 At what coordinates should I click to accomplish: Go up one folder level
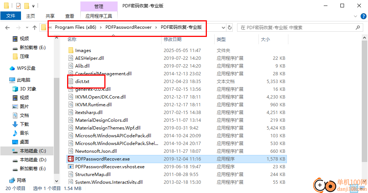pyautogui.click(x=35, y=28)
